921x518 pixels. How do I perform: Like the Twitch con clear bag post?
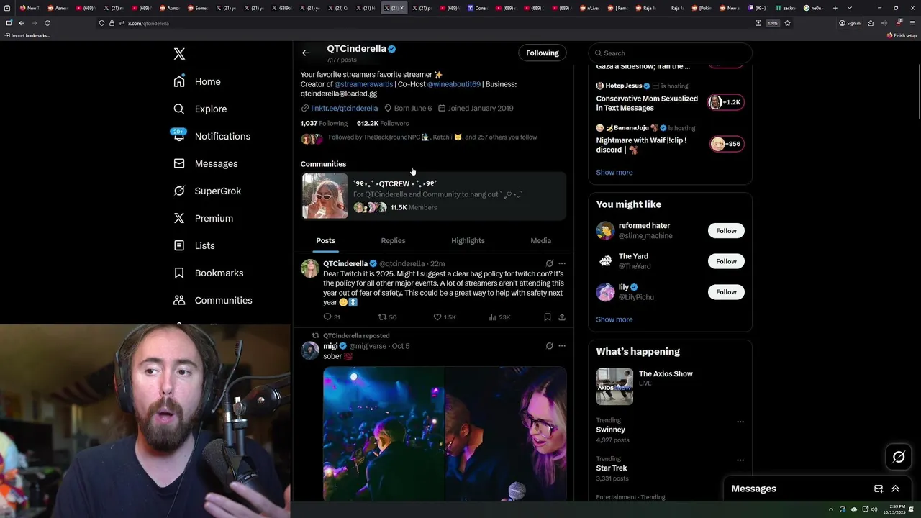[437, 317]
